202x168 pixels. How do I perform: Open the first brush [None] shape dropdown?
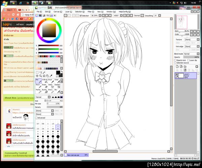(x=44, y=111)
